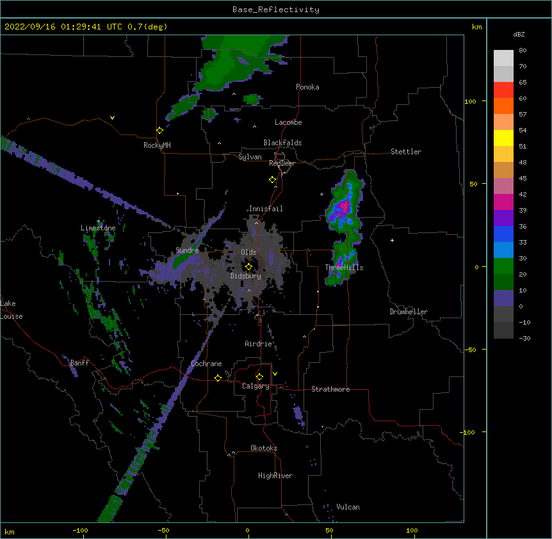Click the white plus marker northeast of ThreeHills

coord(392,240)
